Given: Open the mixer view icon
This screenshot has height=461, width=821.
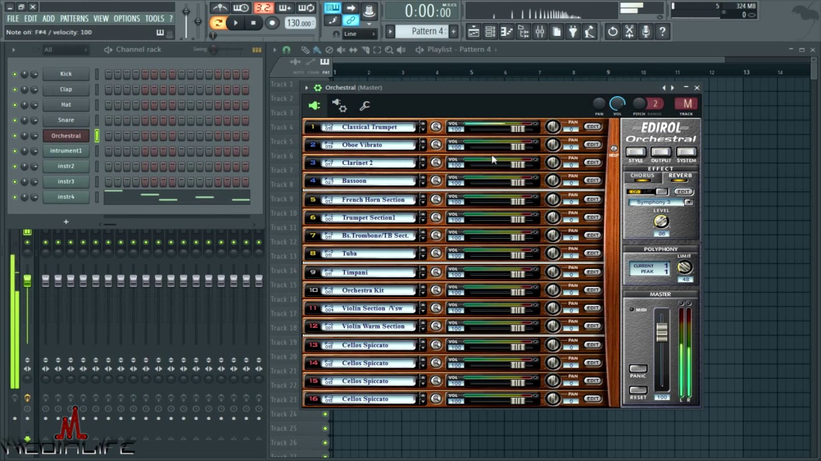Looking at the screenshot, I should (539, 31).
